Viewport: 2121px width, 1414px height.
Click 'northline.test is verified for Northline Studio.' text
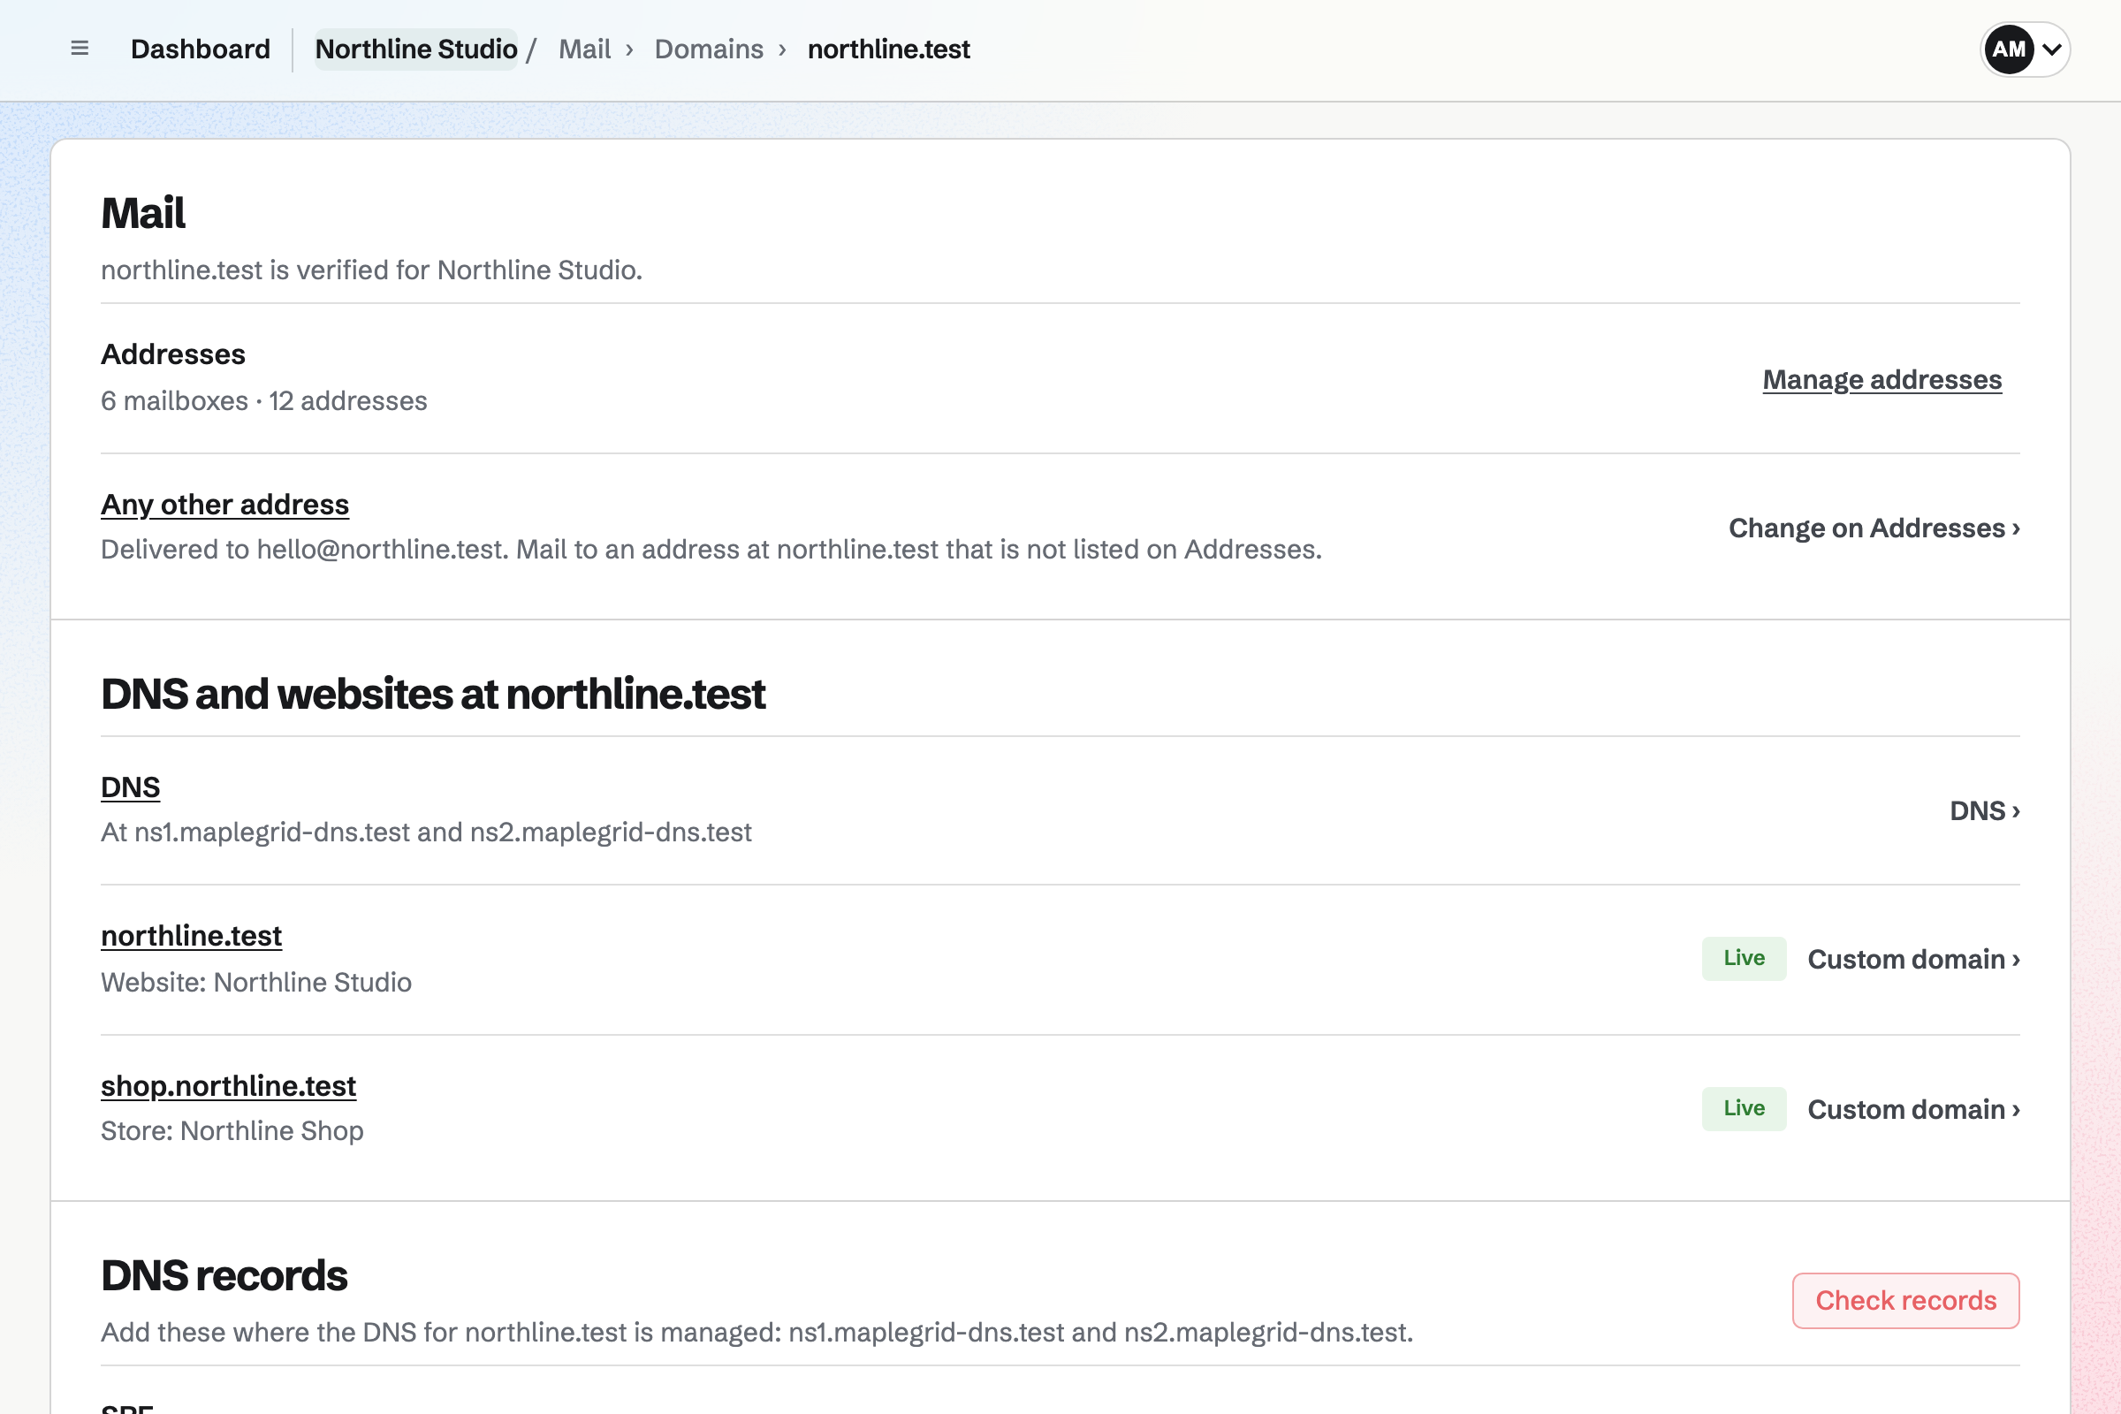coord(371,270)
